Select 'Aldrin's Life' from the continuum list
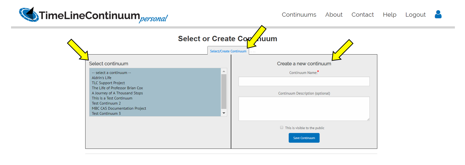Image resolution: width=465 pixels, height=165 pixels. click(101, 78)
